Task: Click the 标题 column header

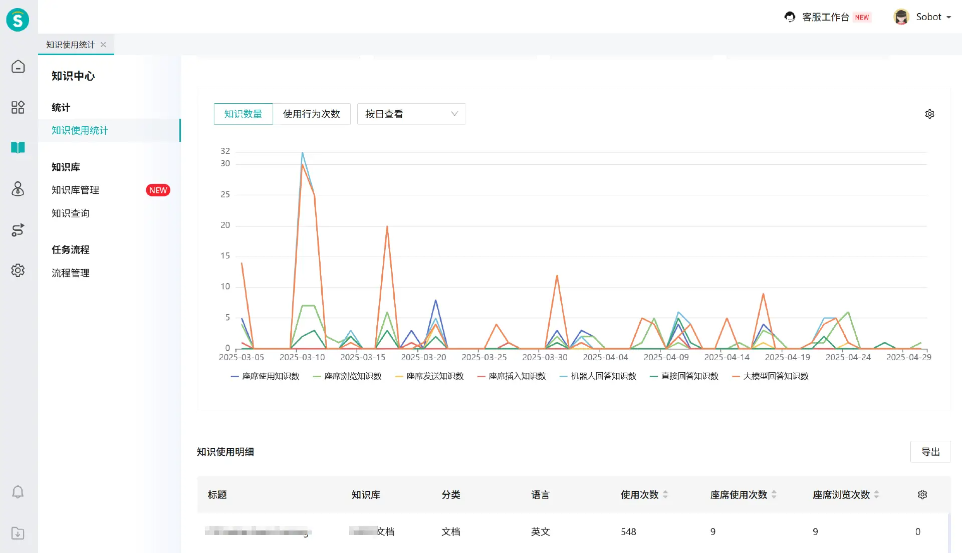Action: (217, 494)
